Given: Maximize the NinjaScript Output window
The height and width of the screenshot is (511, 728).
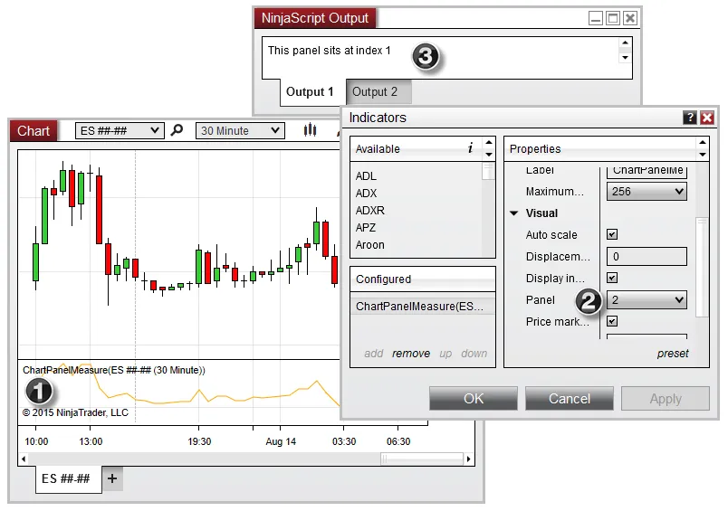Looking at the screenshot, I should (x=613, y=19).
